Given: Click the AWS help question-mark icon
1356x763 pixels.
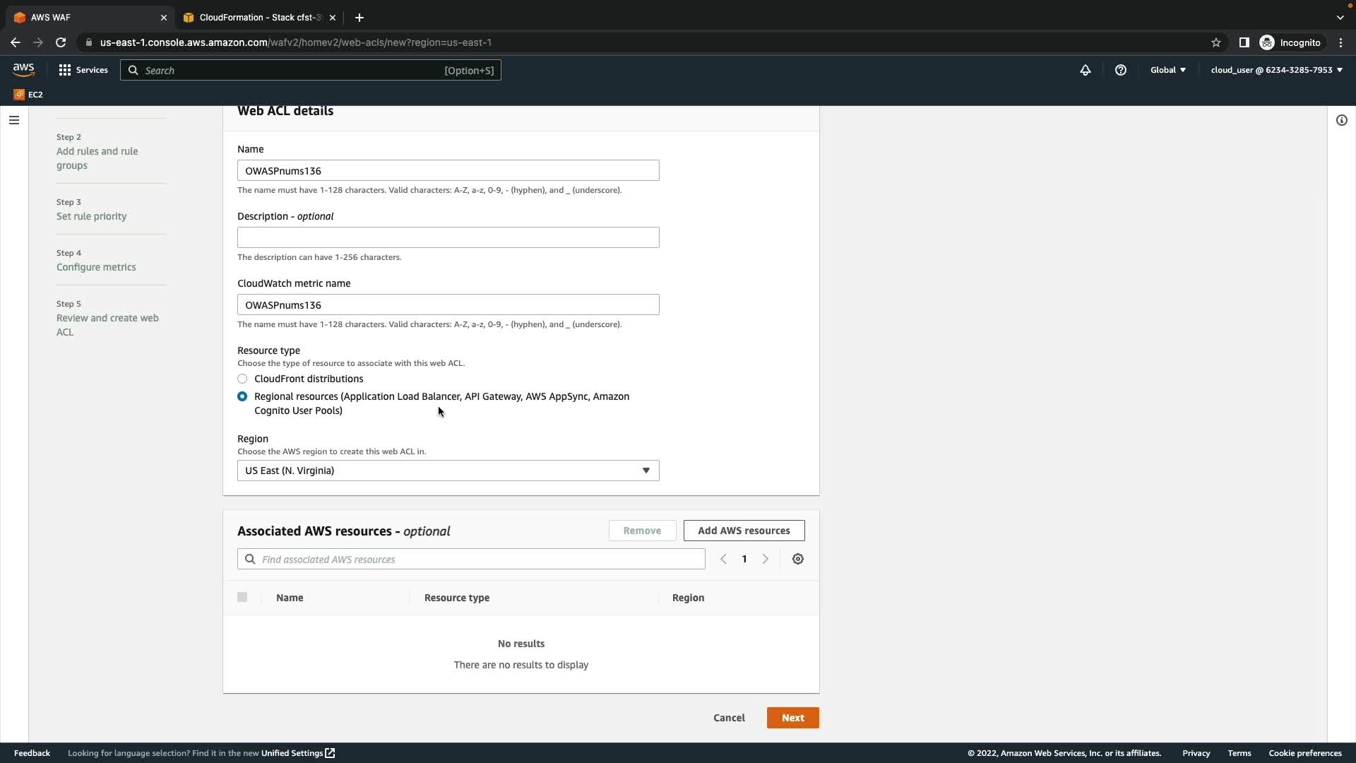Looking at the screenshot, I should coord(1121,70).
